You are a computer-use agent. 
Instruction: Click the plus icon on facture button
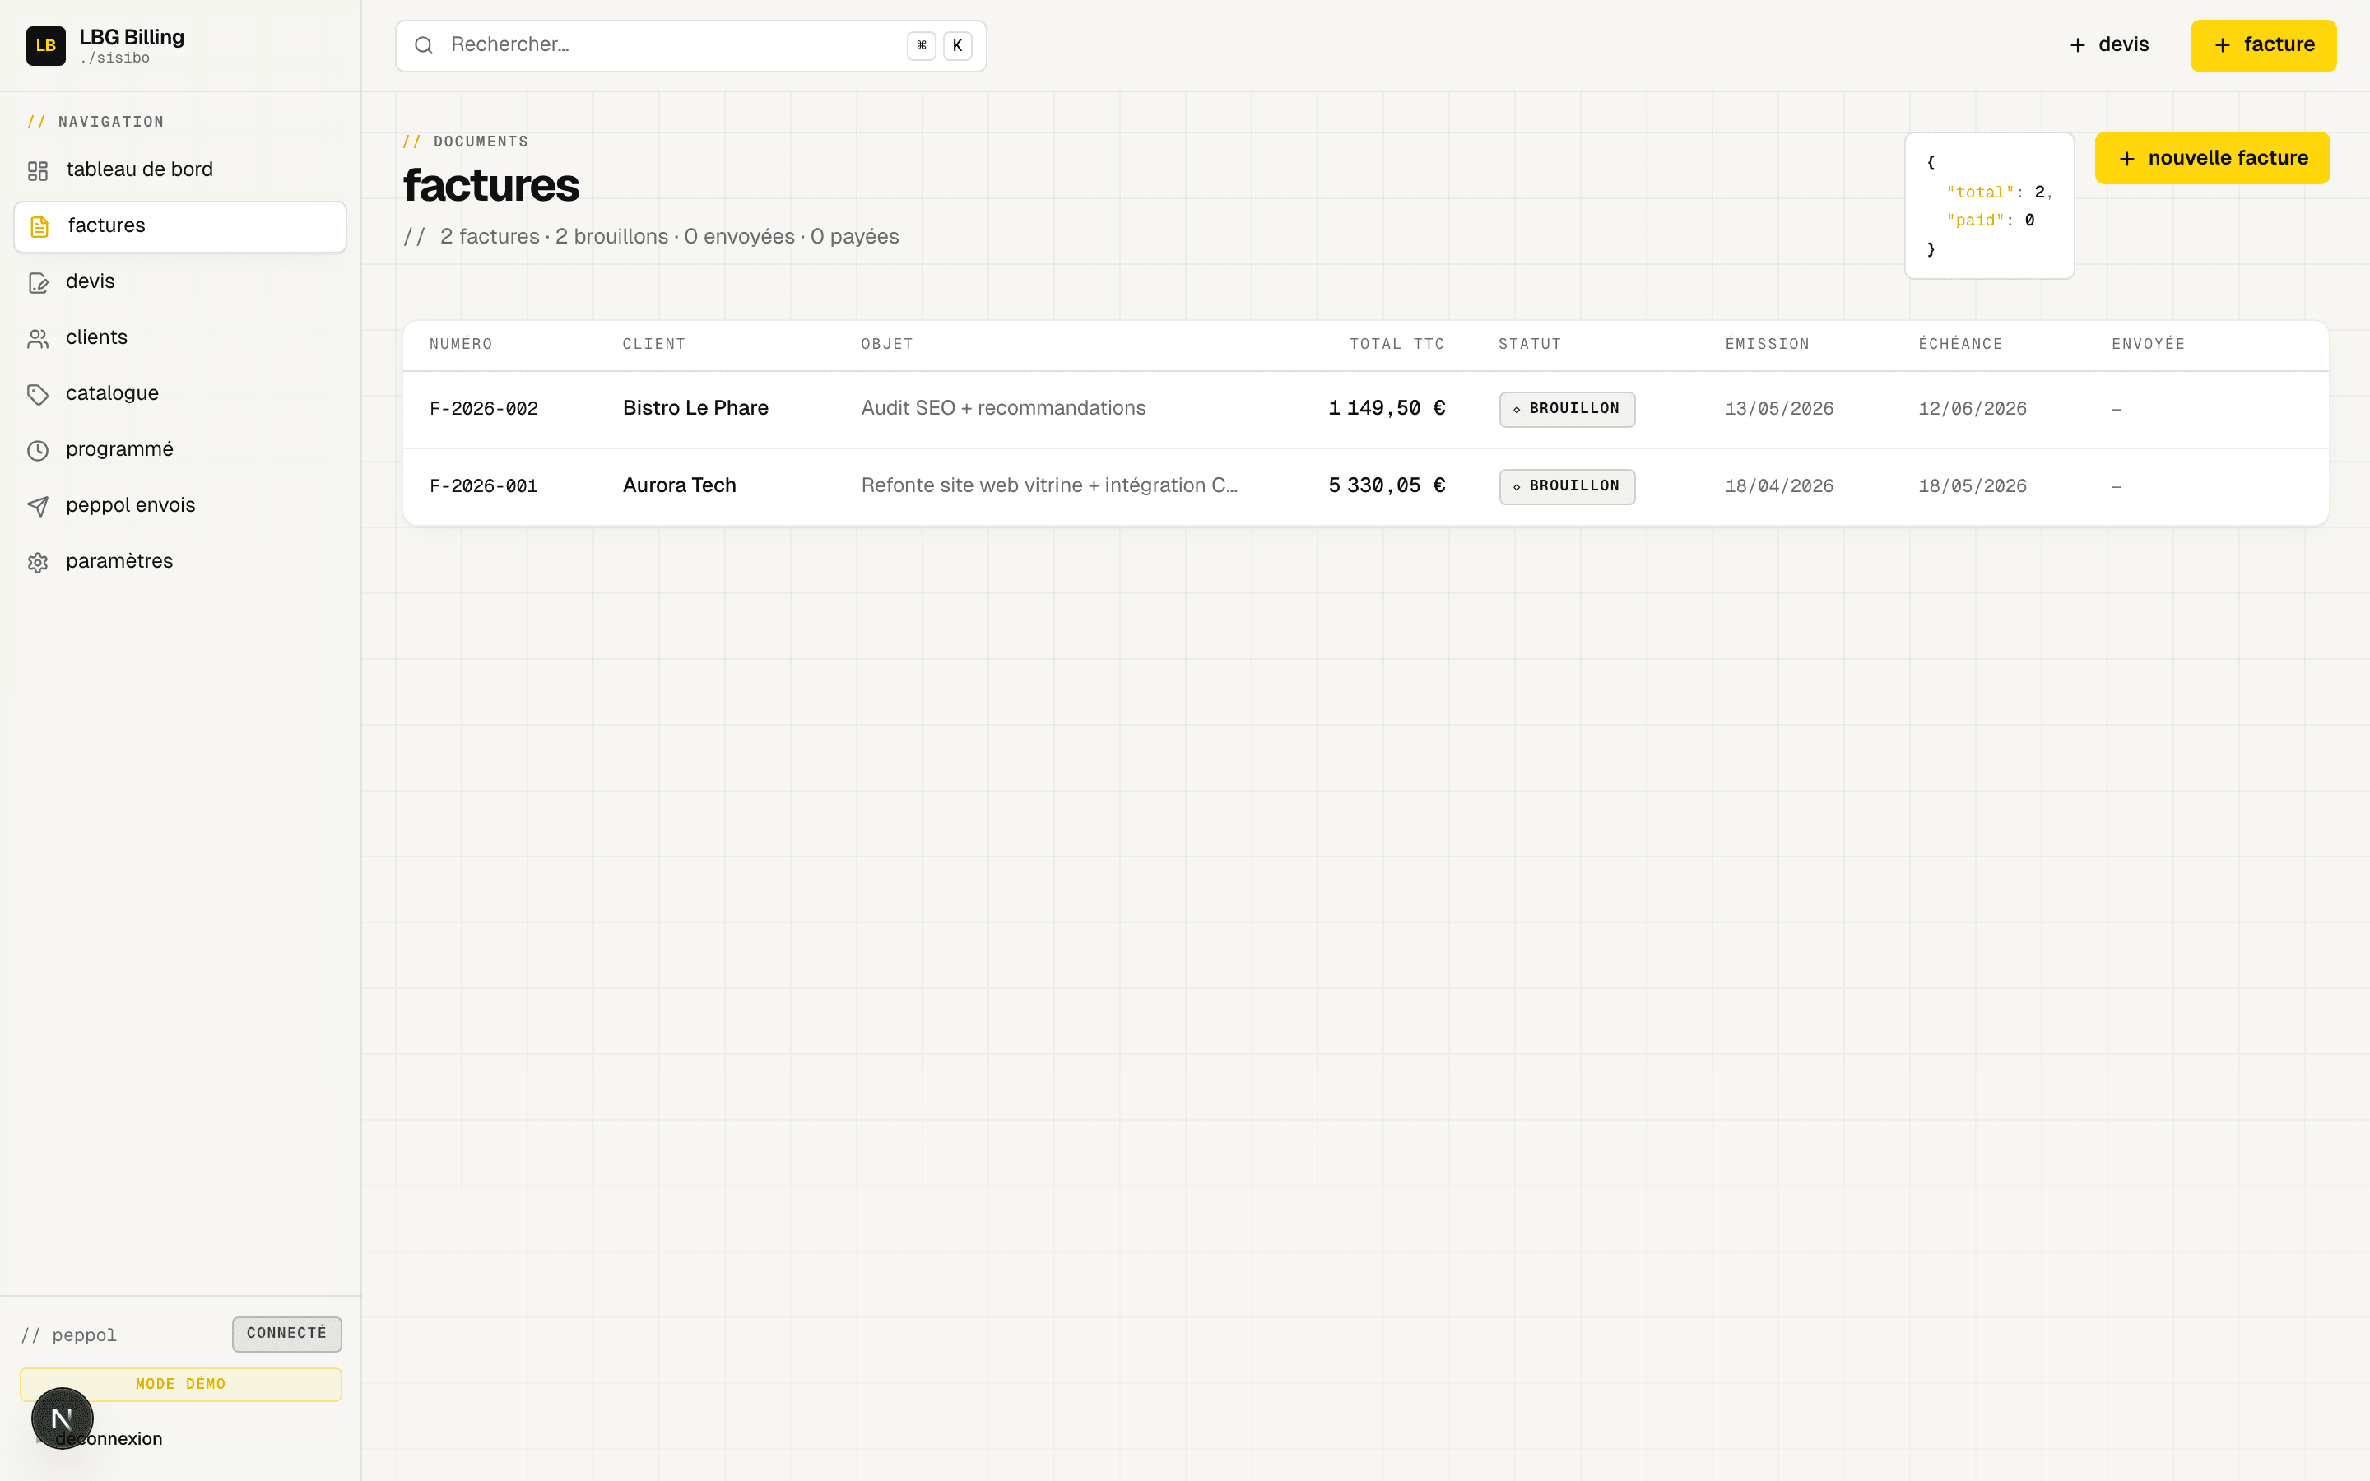pyautogui.click(x=2222, y=45)
